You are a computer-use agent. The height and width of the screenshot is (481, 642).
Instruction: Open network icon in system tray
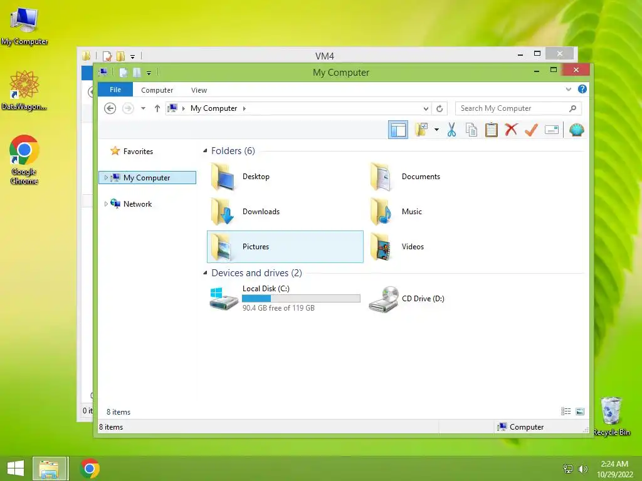coord(568,468)
